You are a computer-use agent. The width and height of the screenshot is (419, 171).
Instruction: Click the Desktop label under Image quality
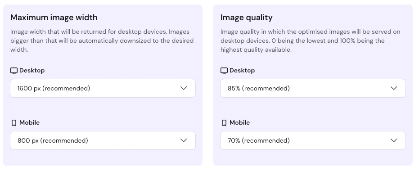(242, 71)
